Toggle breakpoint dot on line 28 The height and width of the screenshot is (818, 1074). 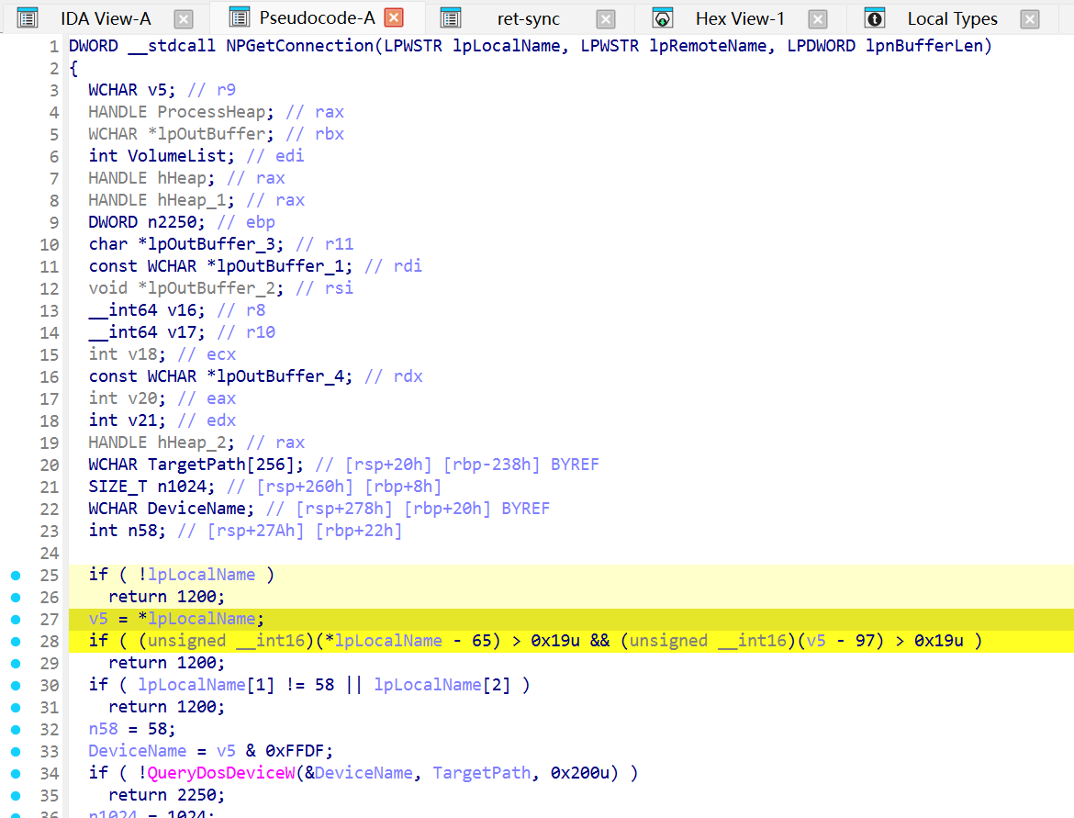(x=16, y=641)
